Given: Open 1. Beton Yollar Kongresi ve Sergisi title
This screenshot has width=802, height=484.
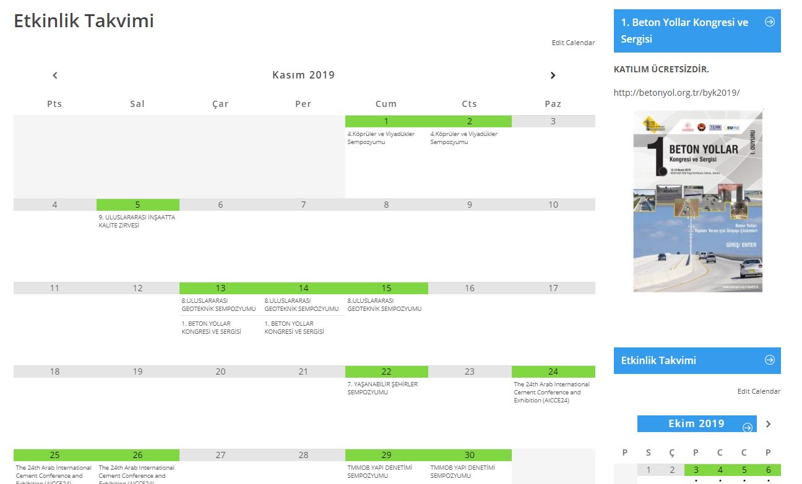Looking at the screenshot, I should [x=684, y=30].
